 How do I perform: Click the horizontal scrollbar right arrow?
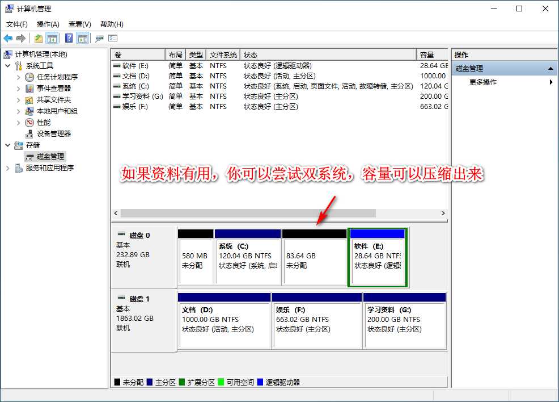tap(443, 213)
